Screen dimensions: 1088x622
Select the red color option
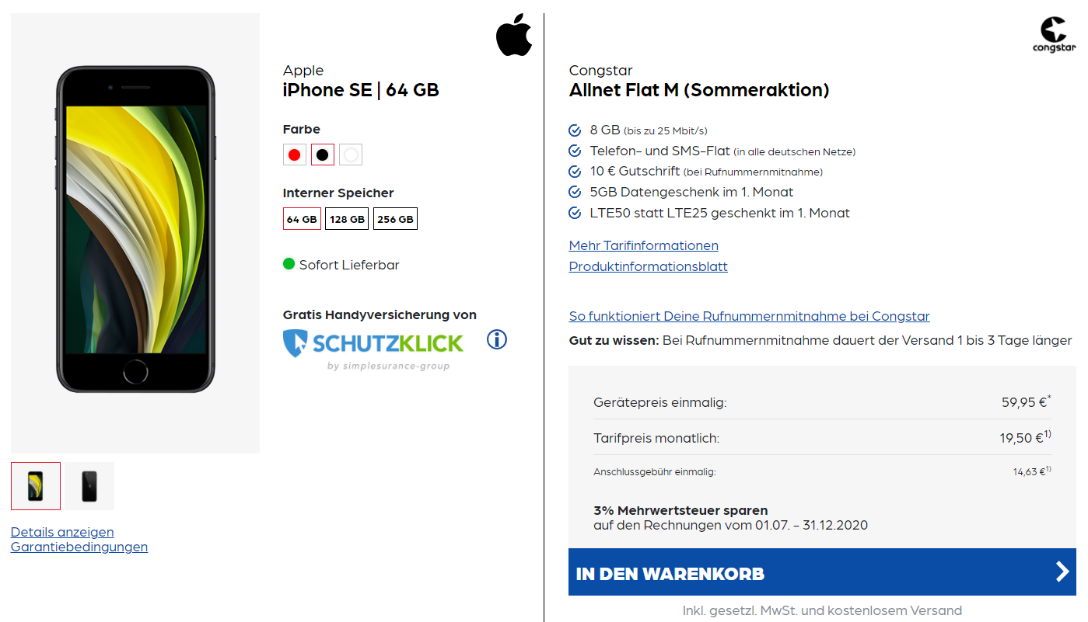click(x=294, y=155)
